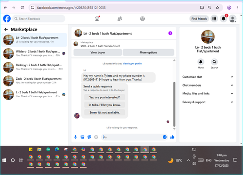Open the taskbar volume icon
Image resolution: width=243 pixels, height=175 pixels.
(194, 164)
